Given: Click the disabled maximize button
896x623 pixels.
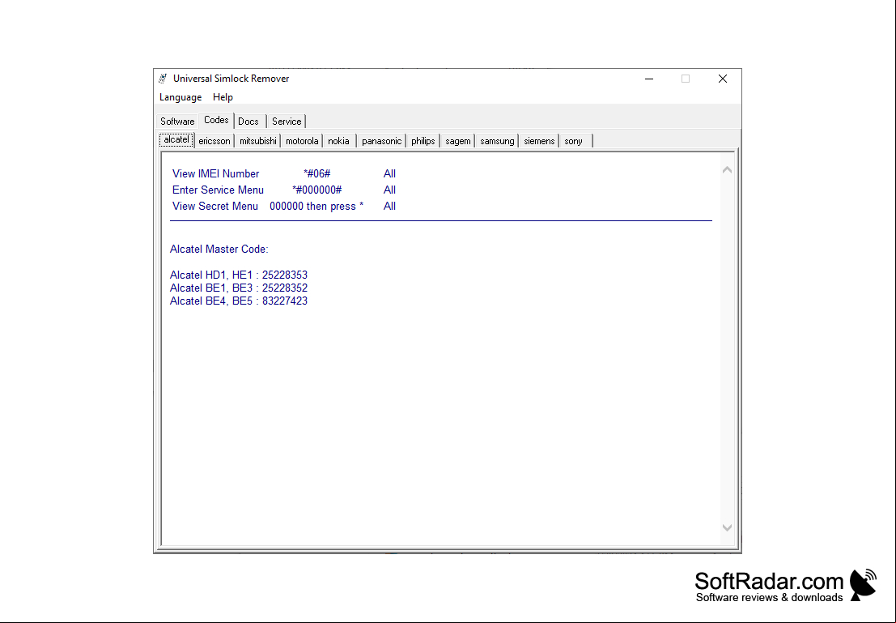Looking at the screenshot, I should [x=686, y=79].
